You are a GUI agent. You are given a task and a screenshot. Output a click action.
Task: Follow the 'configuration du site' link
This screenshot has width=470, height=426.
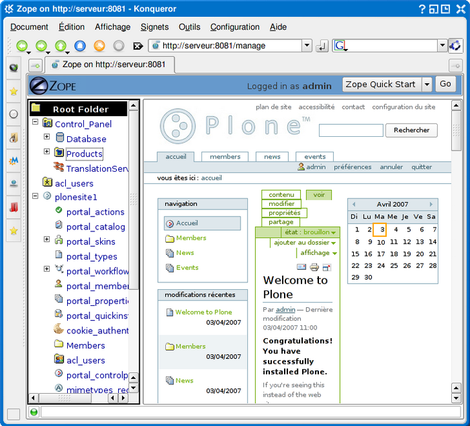pos(404,107)
